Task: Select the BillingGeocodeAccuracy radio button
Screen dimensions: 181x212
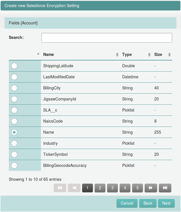Action: (x=14, y=165)
